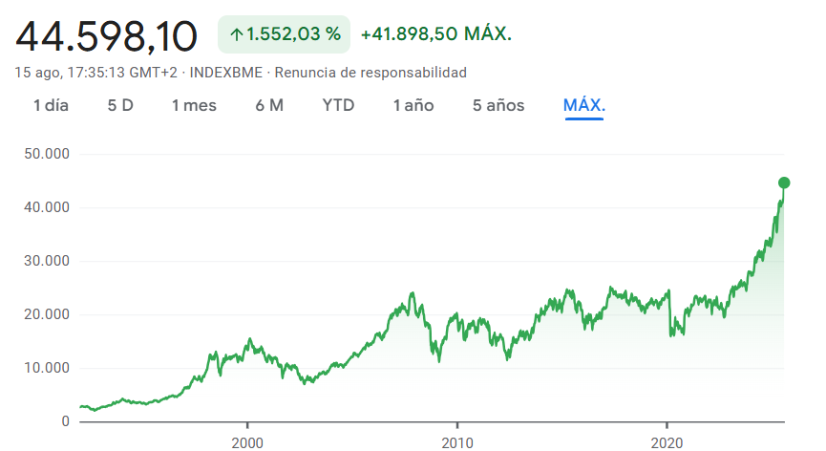This screenshot has width=826, height=451.
Task: Switch to the 1 día range tab
Action: [51, 105]
